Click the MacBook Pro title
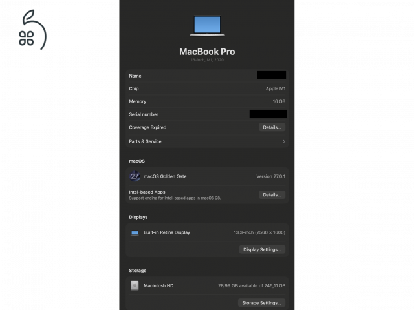The height and width of the screenshot is (310, 414). 207,52
